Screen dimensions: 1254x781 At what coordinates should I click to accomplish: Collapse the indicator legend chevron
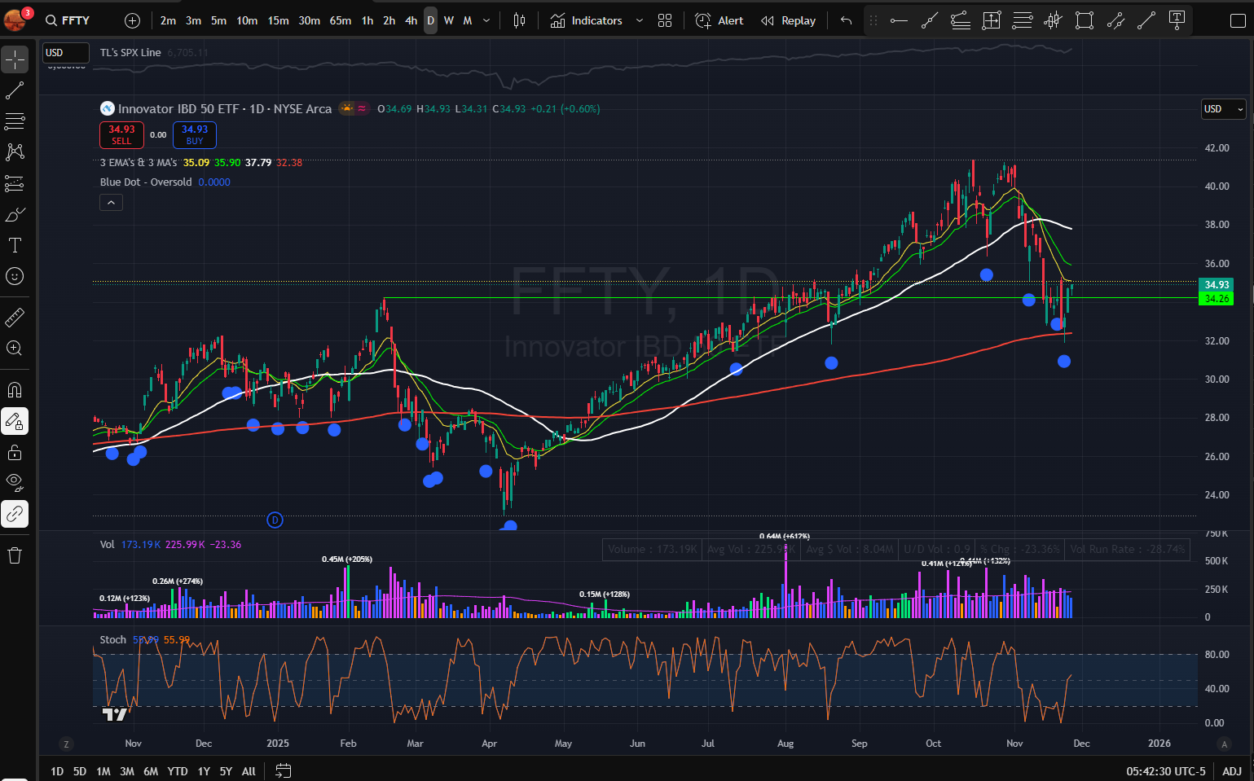pos(112,202)
